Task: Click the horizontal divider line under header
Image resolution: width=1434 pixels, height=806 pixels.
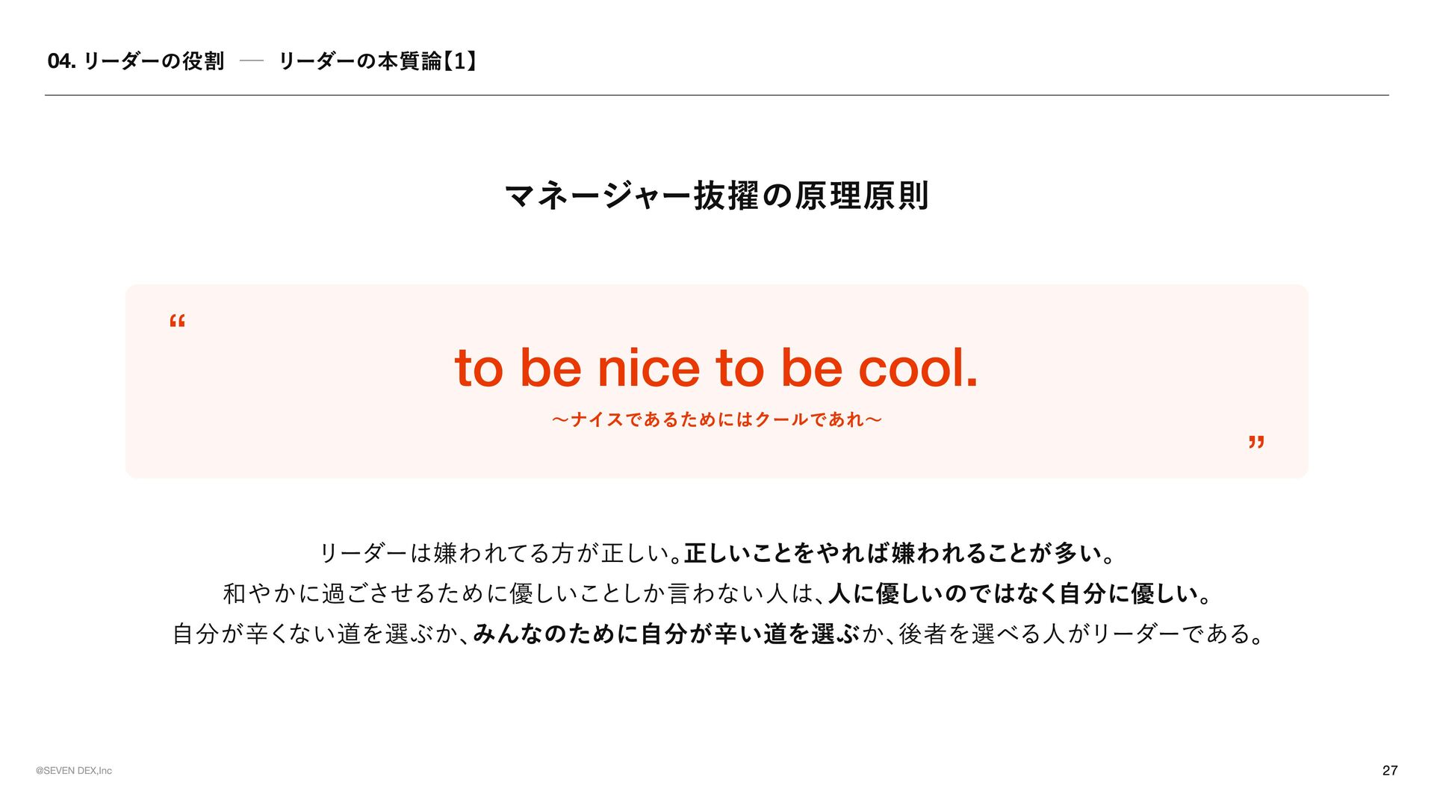Action: pyautogui.click(x=717, y=95)
